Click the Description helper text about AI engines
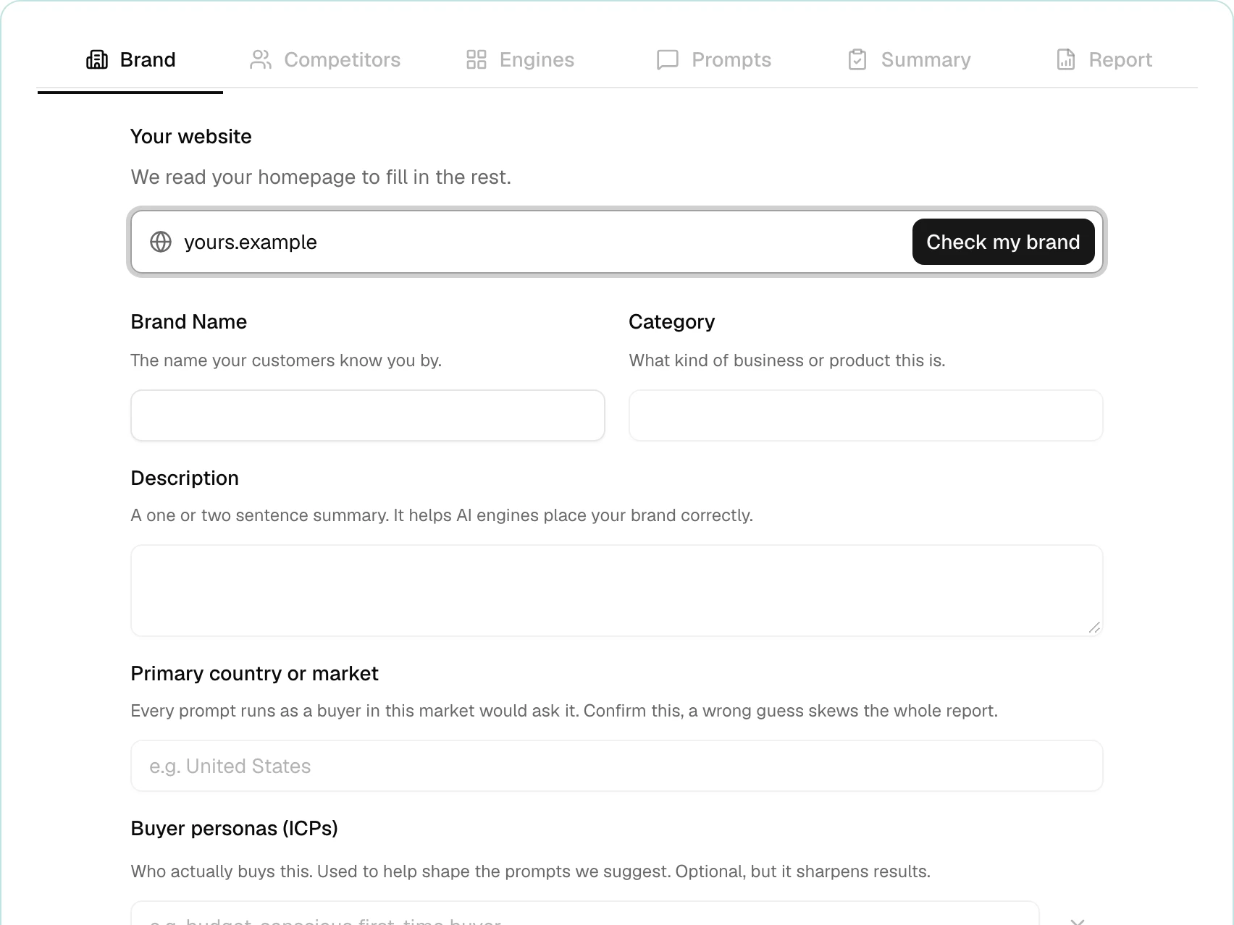Image resolution: width=1234 pixels, height=925 pixels. (x=442, y=515)
